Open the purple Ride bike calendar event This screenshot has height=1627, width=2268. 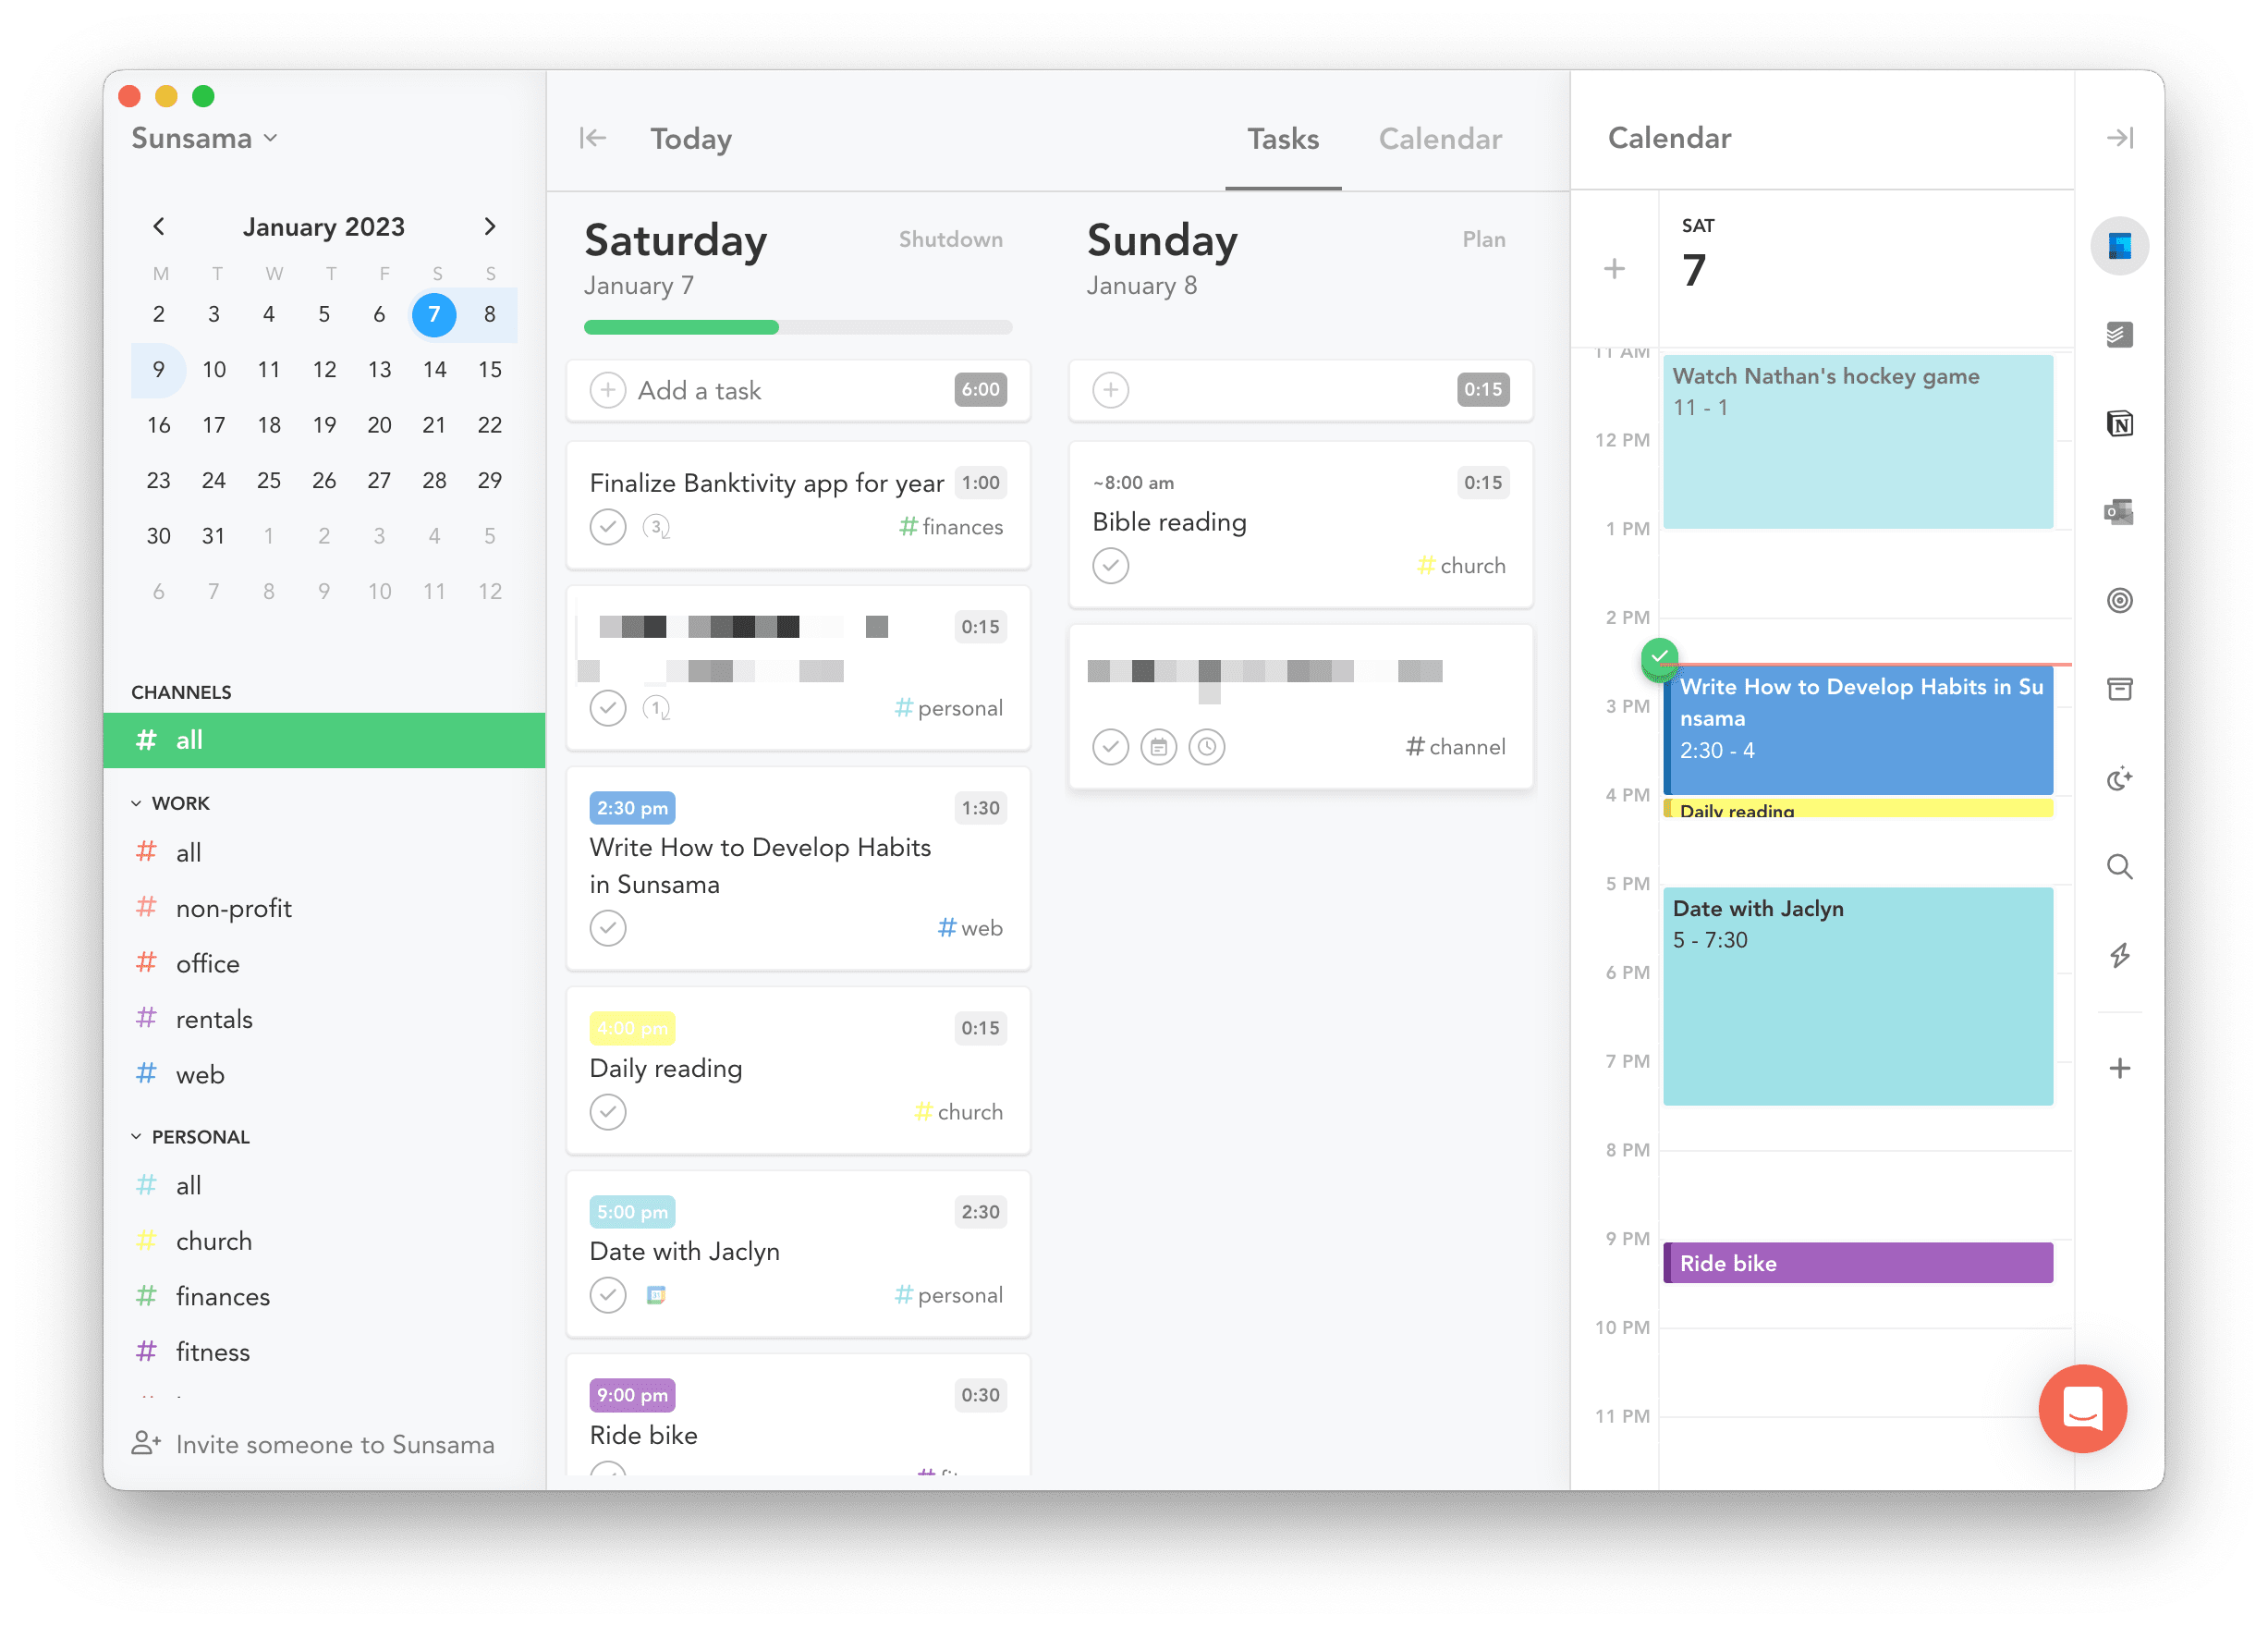point(1858,1263)
